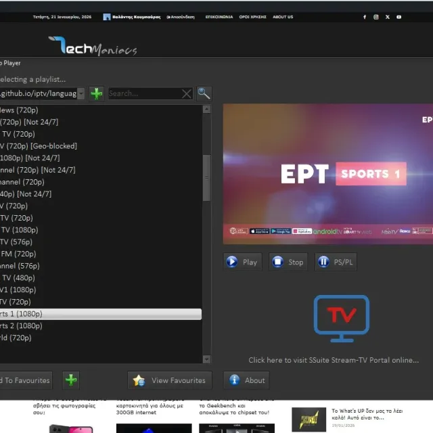Click the What's UP article thumbnail
Image resolution: width=433 pixels, height=433 pixels.
click(309, 419)
